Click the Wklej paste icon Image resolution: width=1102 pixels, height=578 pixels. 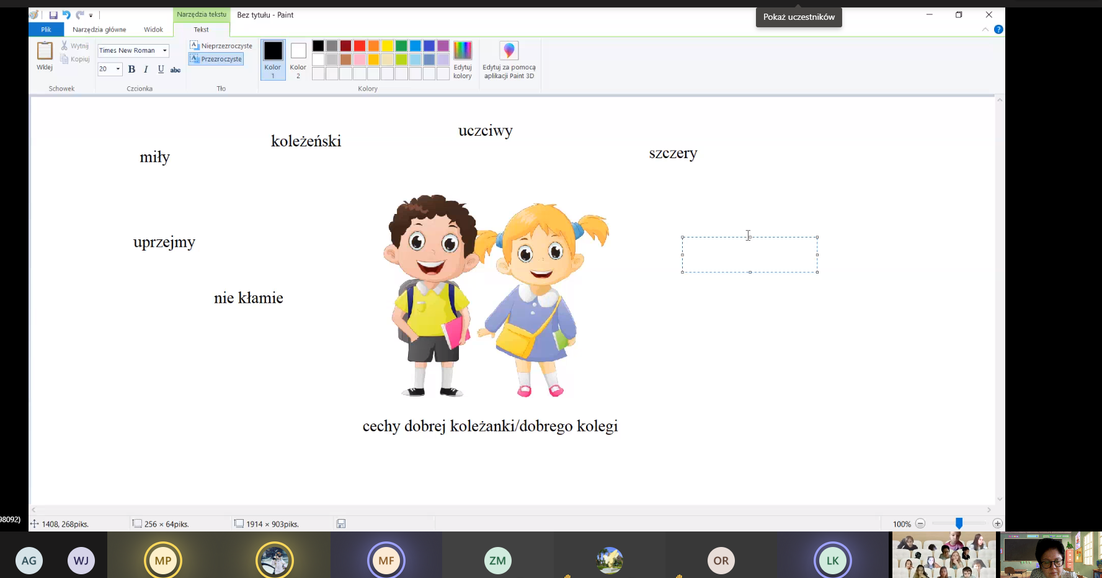point(45,51)
